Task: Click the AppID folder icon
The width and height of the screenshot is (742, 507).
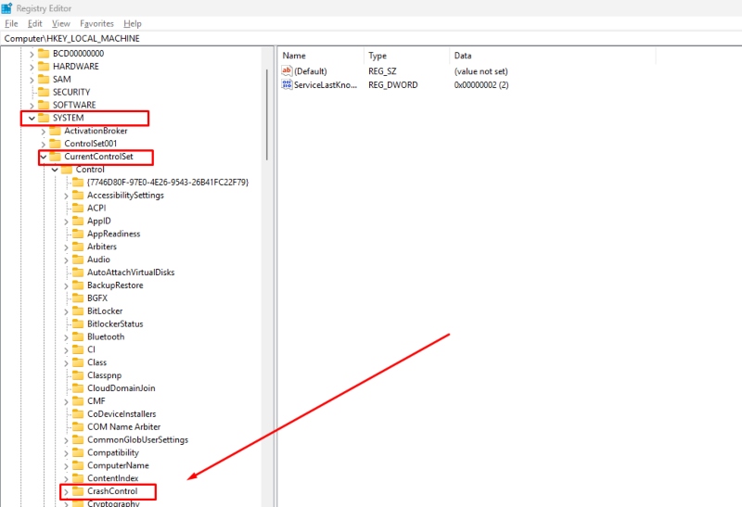Action: (78, 221)
